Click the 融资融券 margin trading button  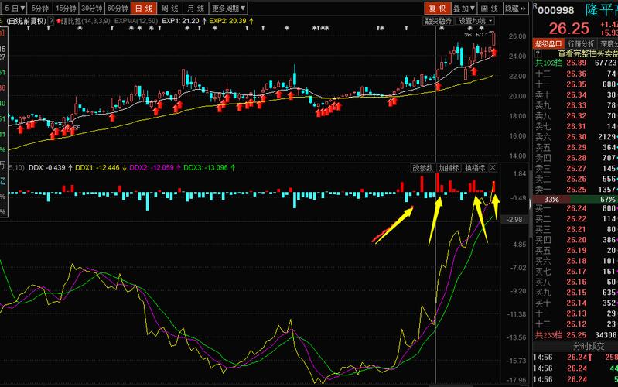(437, 22)
